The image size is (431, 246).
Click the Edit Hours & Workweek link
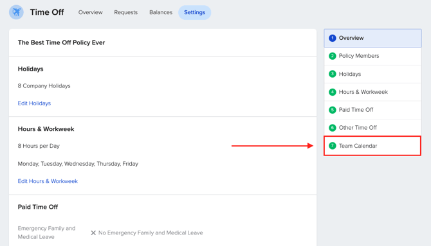(x=48, y=181)
